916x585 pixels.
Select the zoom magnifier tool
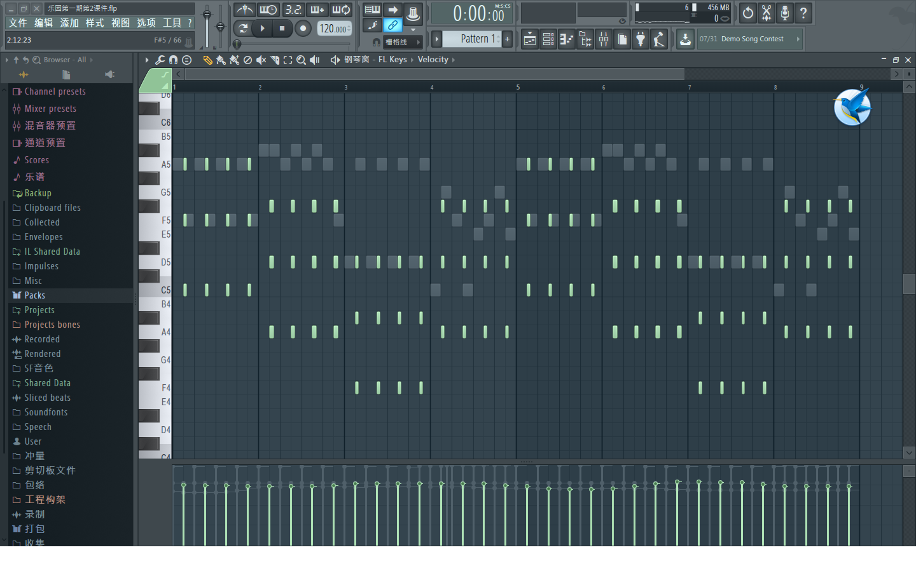tap(301, 60)
